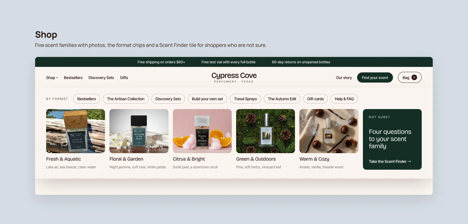
Task: Click the Floral & Garden title
Action: click(x=126, y=159)
